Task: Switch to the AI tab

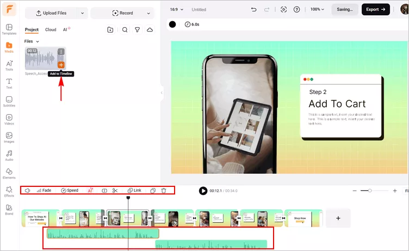Action: pos(66,29)
